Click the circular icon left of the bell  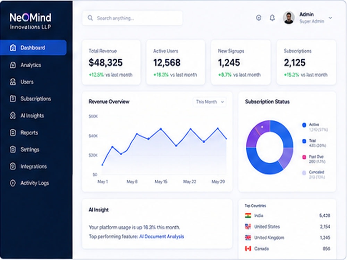click(x=259, y=18)
